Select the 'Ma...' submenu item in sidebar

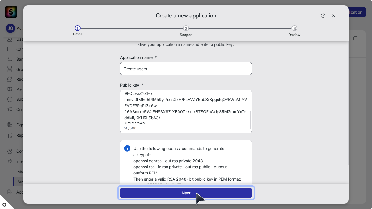[20, 172]
